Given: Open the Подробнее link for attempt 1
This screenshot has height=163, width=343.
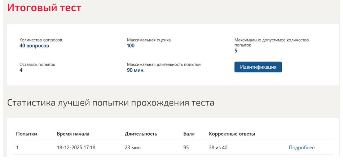Looking at the screenshot, I should [x=302, y=148].
